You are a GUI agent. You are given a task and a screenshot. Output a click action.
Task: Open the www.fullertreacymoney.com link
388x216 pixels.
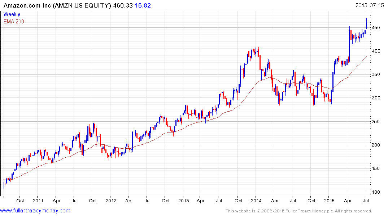tap(35, 211)
